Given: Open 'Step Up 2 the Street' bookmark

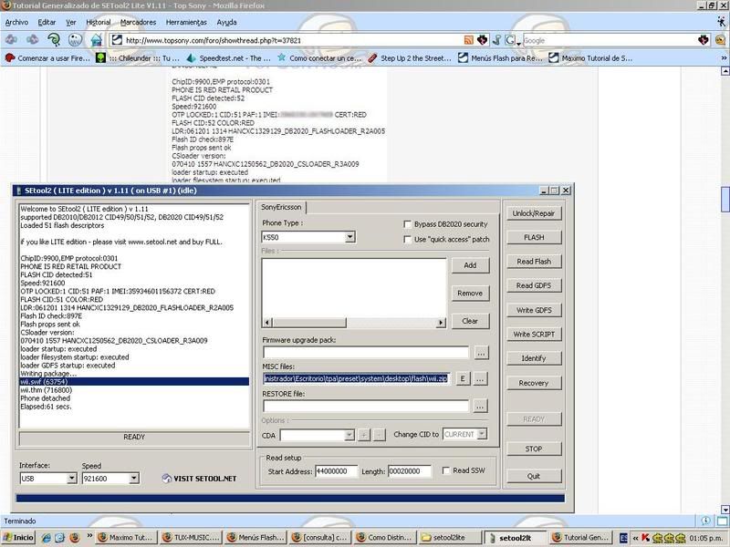Looking at the screenshot, I should pos(409,58).
